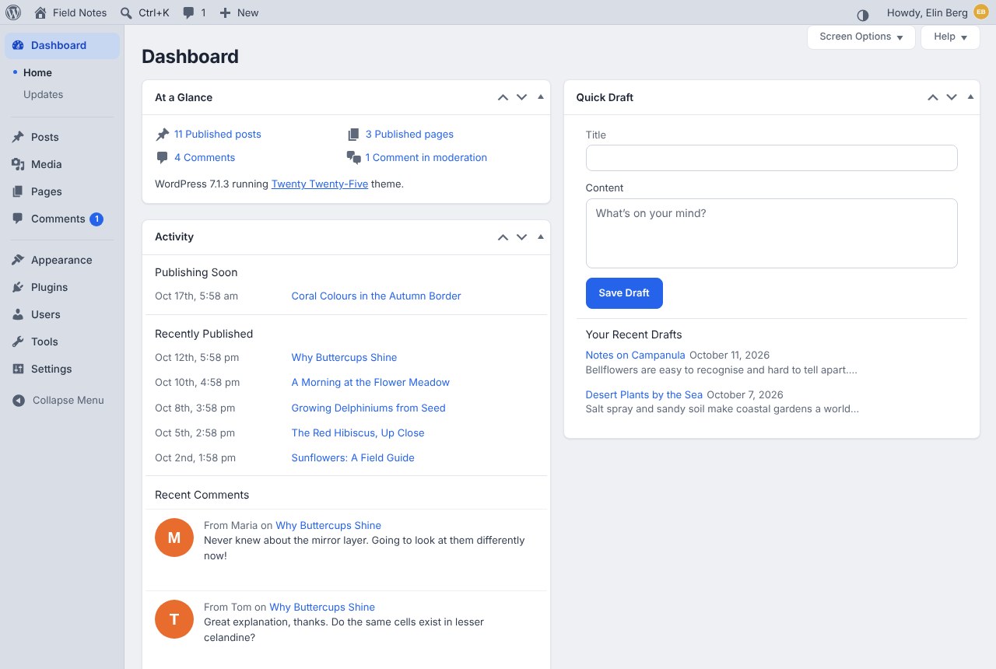Move Quick Draft panel up
Image resolution: width=996 pixels, height=669 pixels.
933,97
